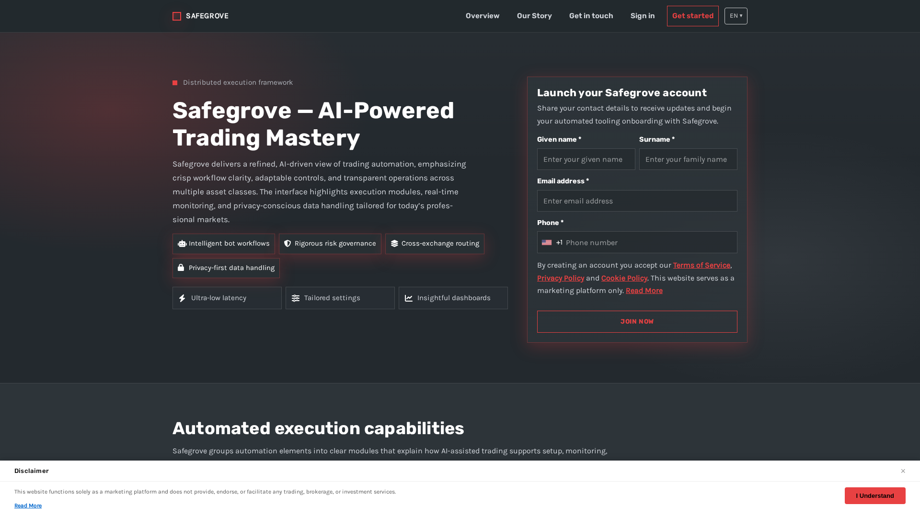
Task: Open the Get in touch page
Action: coord(591,16)
